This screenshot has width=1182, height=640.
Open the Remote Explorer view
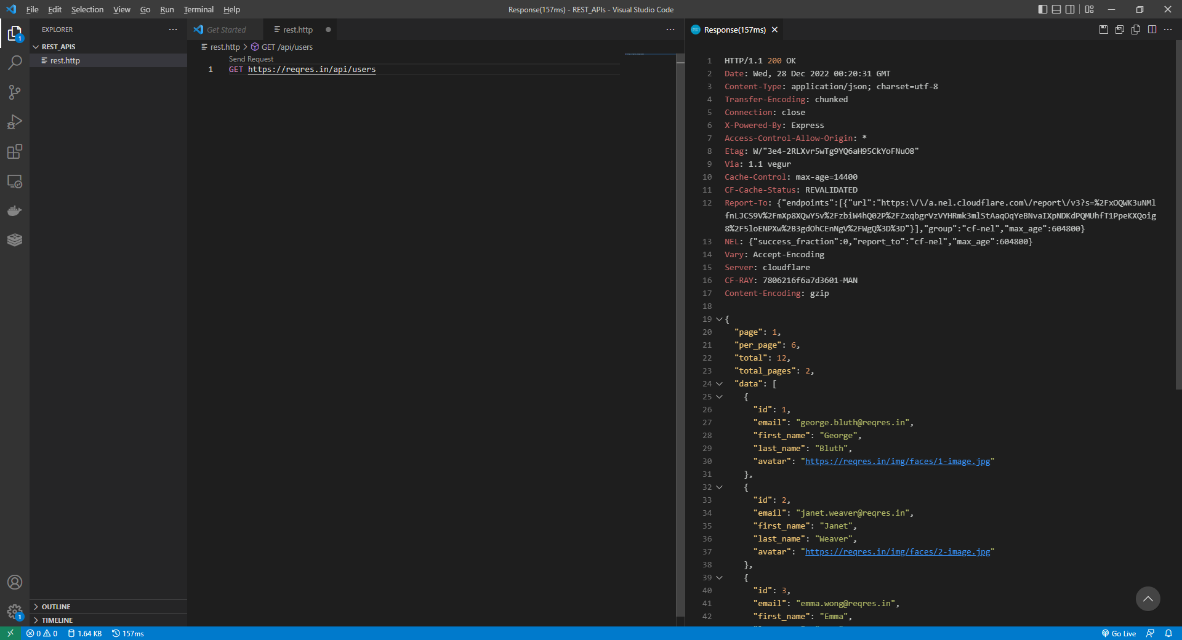click(x=15, y=181)
